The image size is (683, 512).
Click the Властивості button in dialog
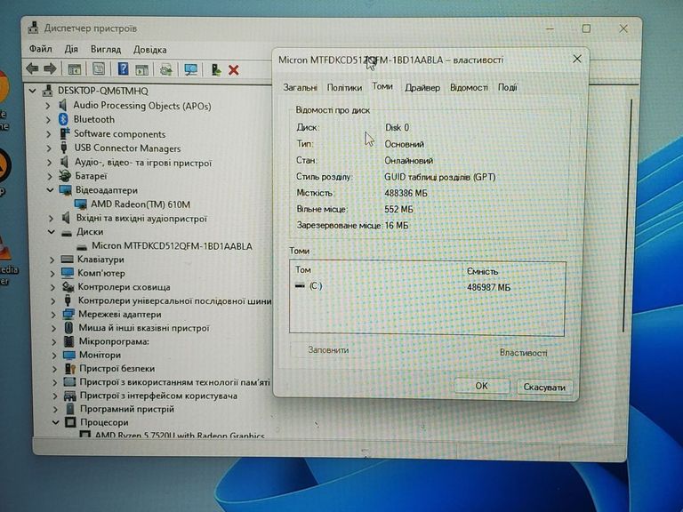click(523, 353)
